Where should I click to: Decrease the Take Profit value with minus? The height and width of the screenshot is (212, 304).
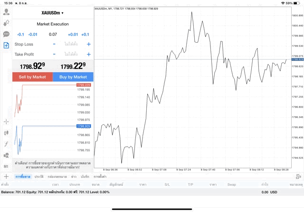(x=54, y=55)
